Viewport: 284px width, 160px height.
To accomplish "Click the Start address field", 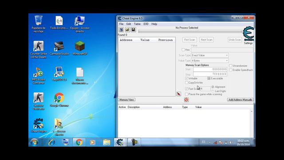I will (x=210, y=69).
